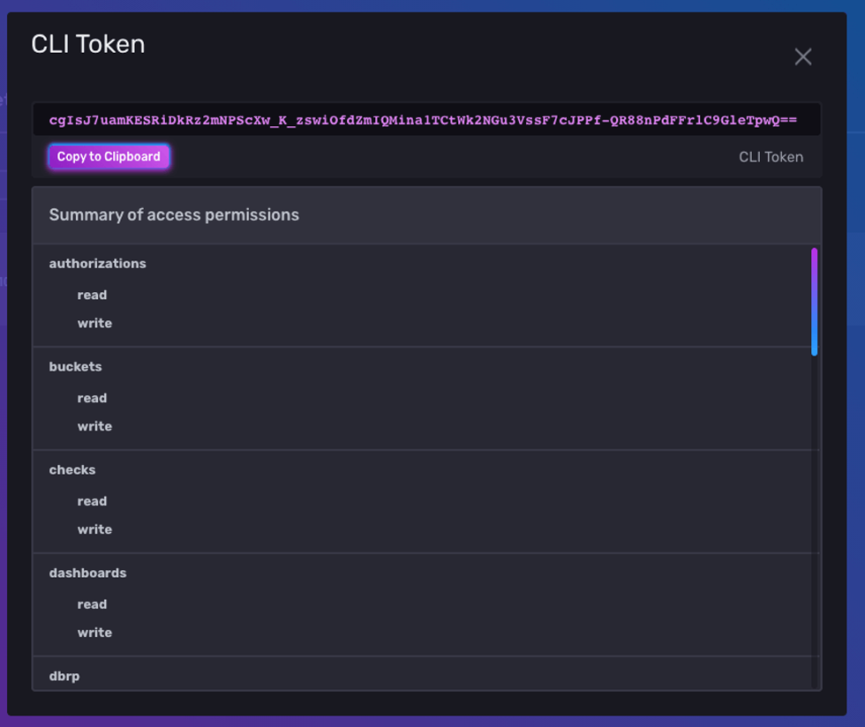Click the CLI Token label beside the copy button

[771, 156]
